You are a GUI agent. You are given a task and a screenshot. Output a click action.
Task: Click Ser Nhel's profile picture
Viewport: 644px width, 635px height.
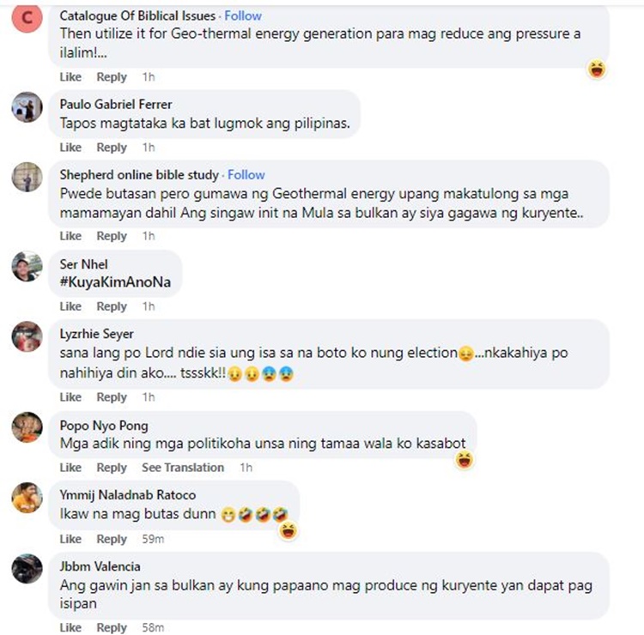[27, 266]
